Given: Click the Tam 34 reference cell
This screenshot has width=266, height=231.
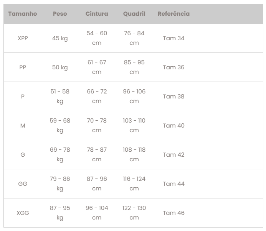Looking at the screenshot, I should [x=173, y=38].
